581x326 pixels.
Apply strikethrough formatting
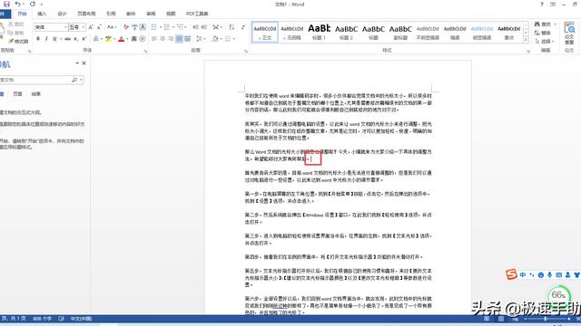(x=67, y=39)
